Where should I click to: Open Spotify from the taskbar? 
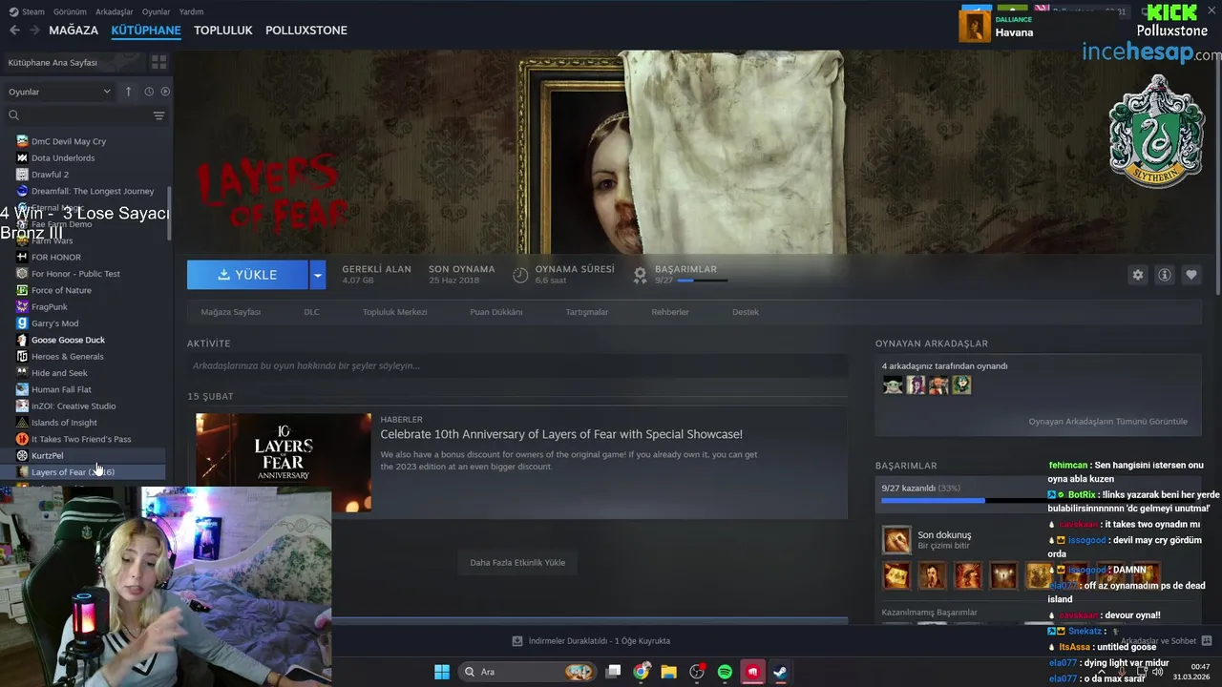point(725,672)
